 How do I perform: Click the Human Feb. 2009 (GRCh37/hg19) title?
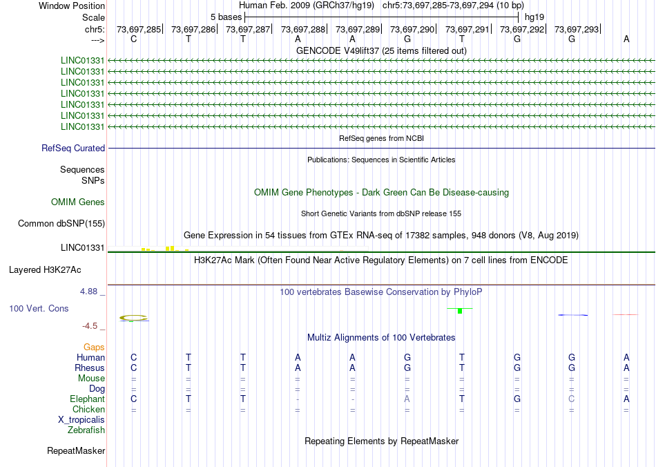pyautogui.click(x=307, y=6)
